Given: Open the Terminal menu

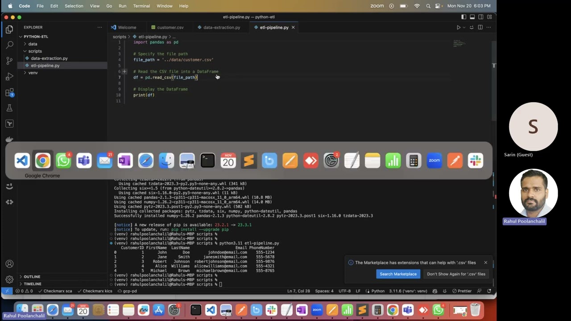Looking at the screenshot, I should pos(141,6).
